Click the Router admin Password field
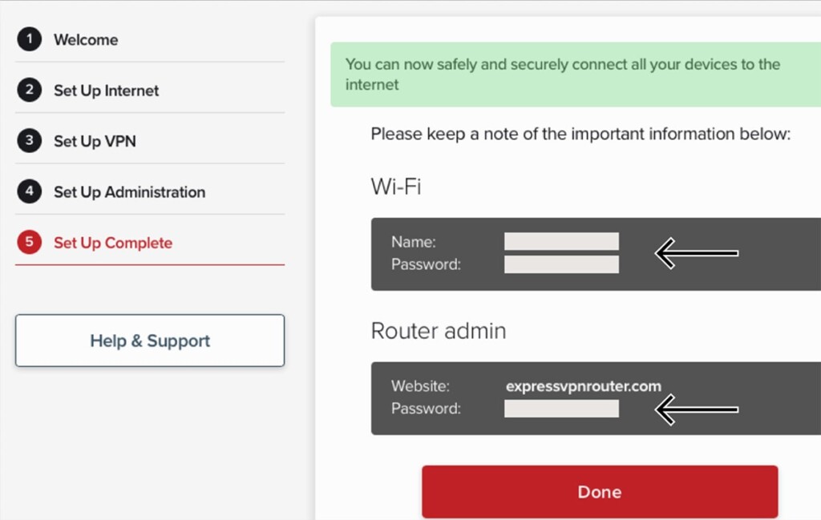This screenshot has height=520, width=821. 561,409
